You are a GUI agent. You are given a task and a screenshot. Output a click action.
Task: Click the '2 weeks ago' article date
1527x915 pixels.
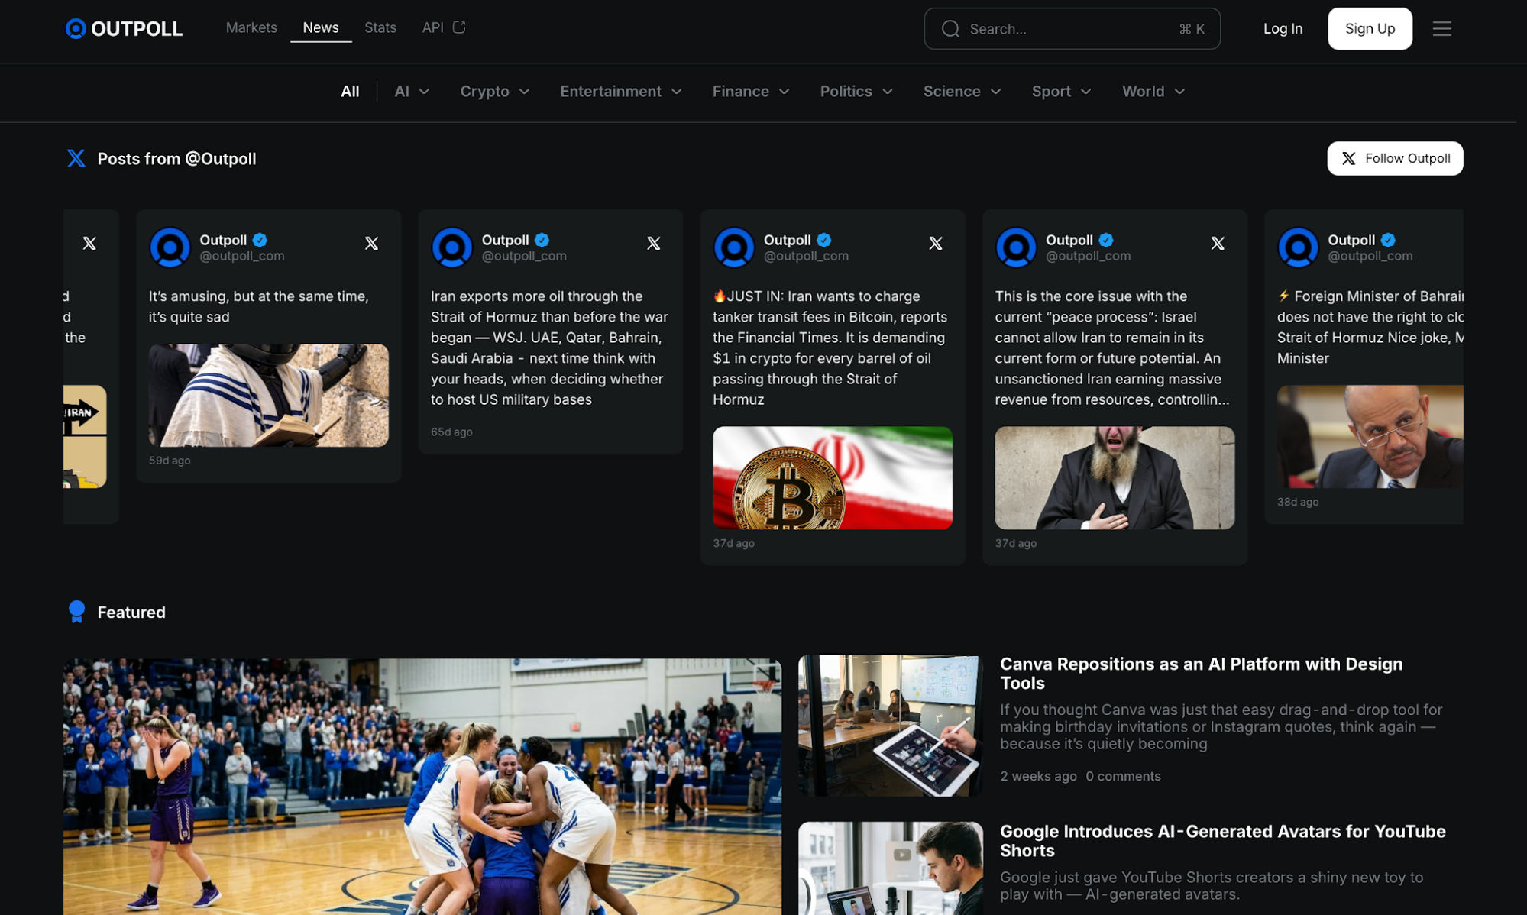point(1038,776)
